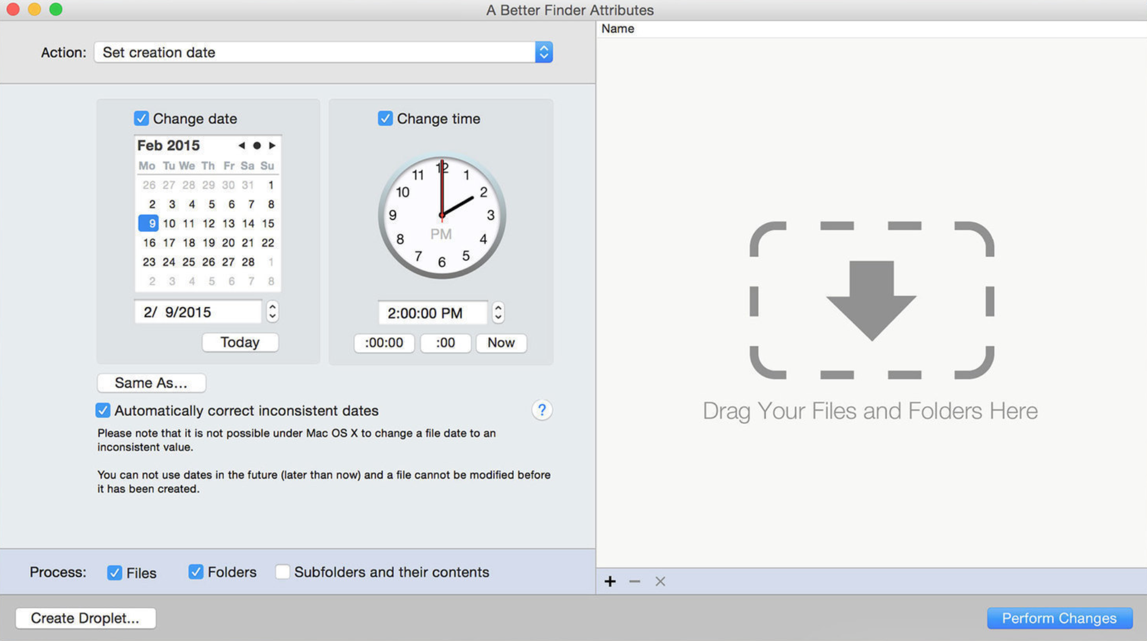Screen dimensions: 1147x641
Task: Click the help question mark icon
Action: point(541,410)
